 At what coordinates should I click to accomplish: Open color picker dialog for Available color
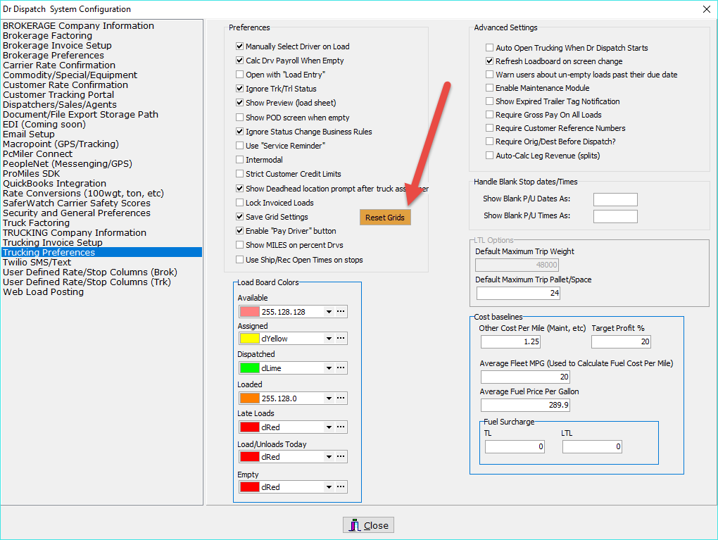coord(341,311)
